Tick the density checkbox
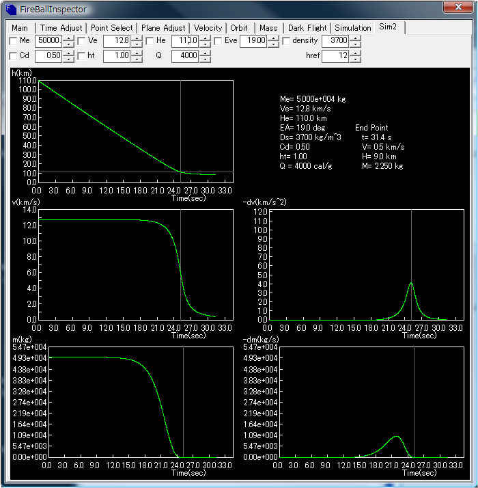Image resolution: width=478 pixels, height=488 pixels. (x=286, y=41)
